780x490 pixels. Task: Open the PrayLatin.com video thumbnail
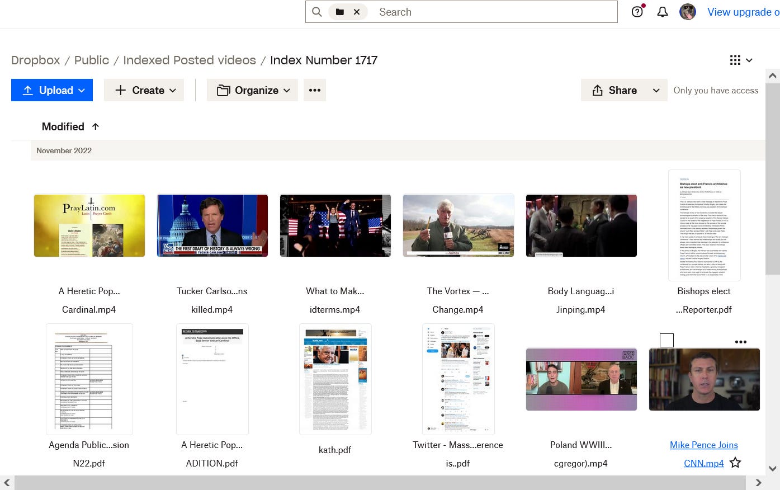pyautogui.click(x=89, y=225)
